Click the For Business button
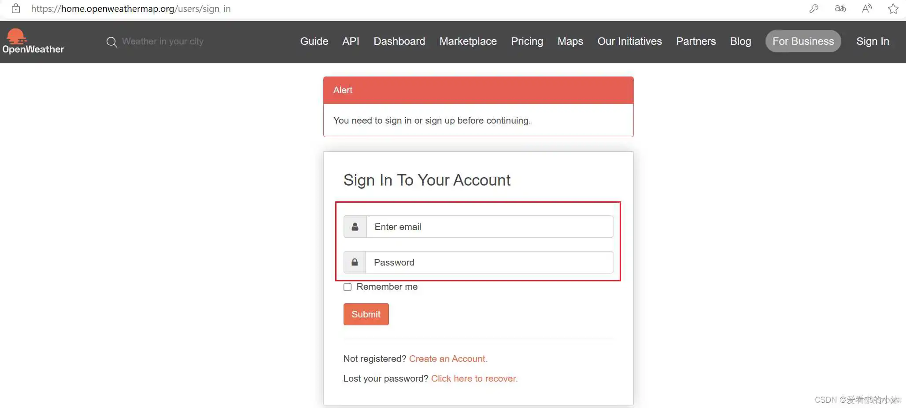906x408 pixels. coord(803,41)
